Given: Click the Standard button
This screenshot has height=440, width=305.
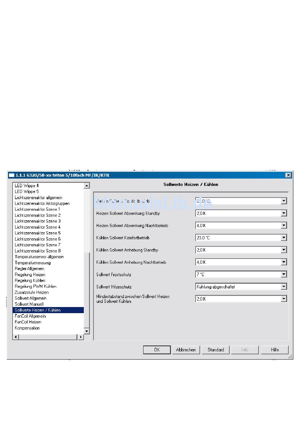Looking at the screenshot, I should (216, 350).
